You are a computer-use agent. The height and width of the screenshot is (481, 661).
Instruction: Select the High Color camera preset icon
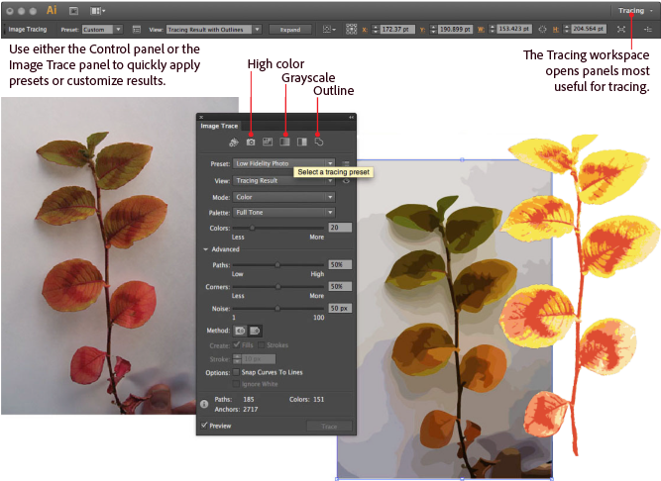point(252,144)
